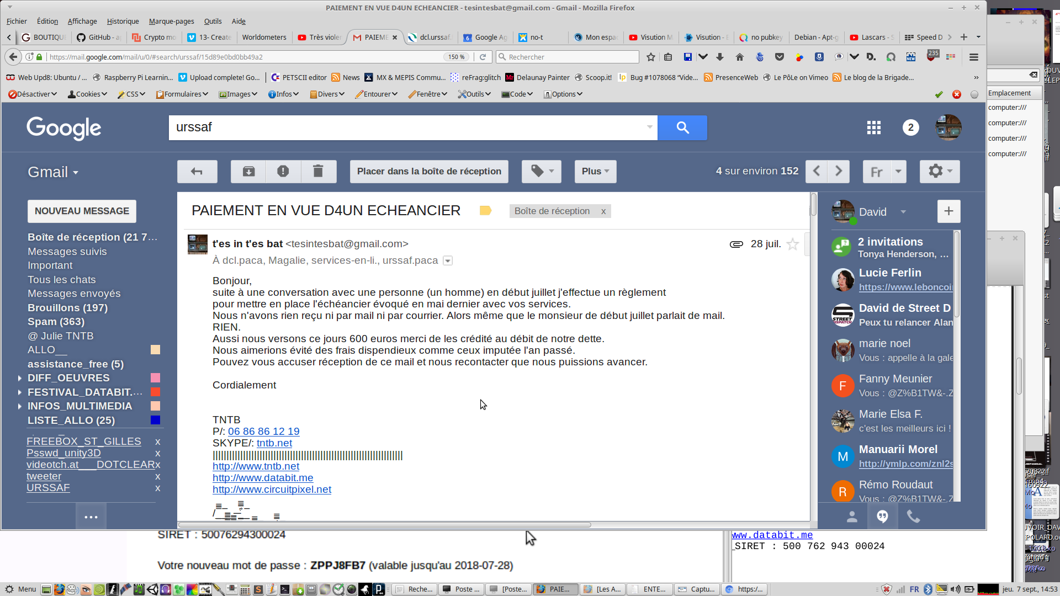The width and height of the screenshot is (1060, 596).
Task: Open the Plus dropdown menu
Action: tap(595, 172)
